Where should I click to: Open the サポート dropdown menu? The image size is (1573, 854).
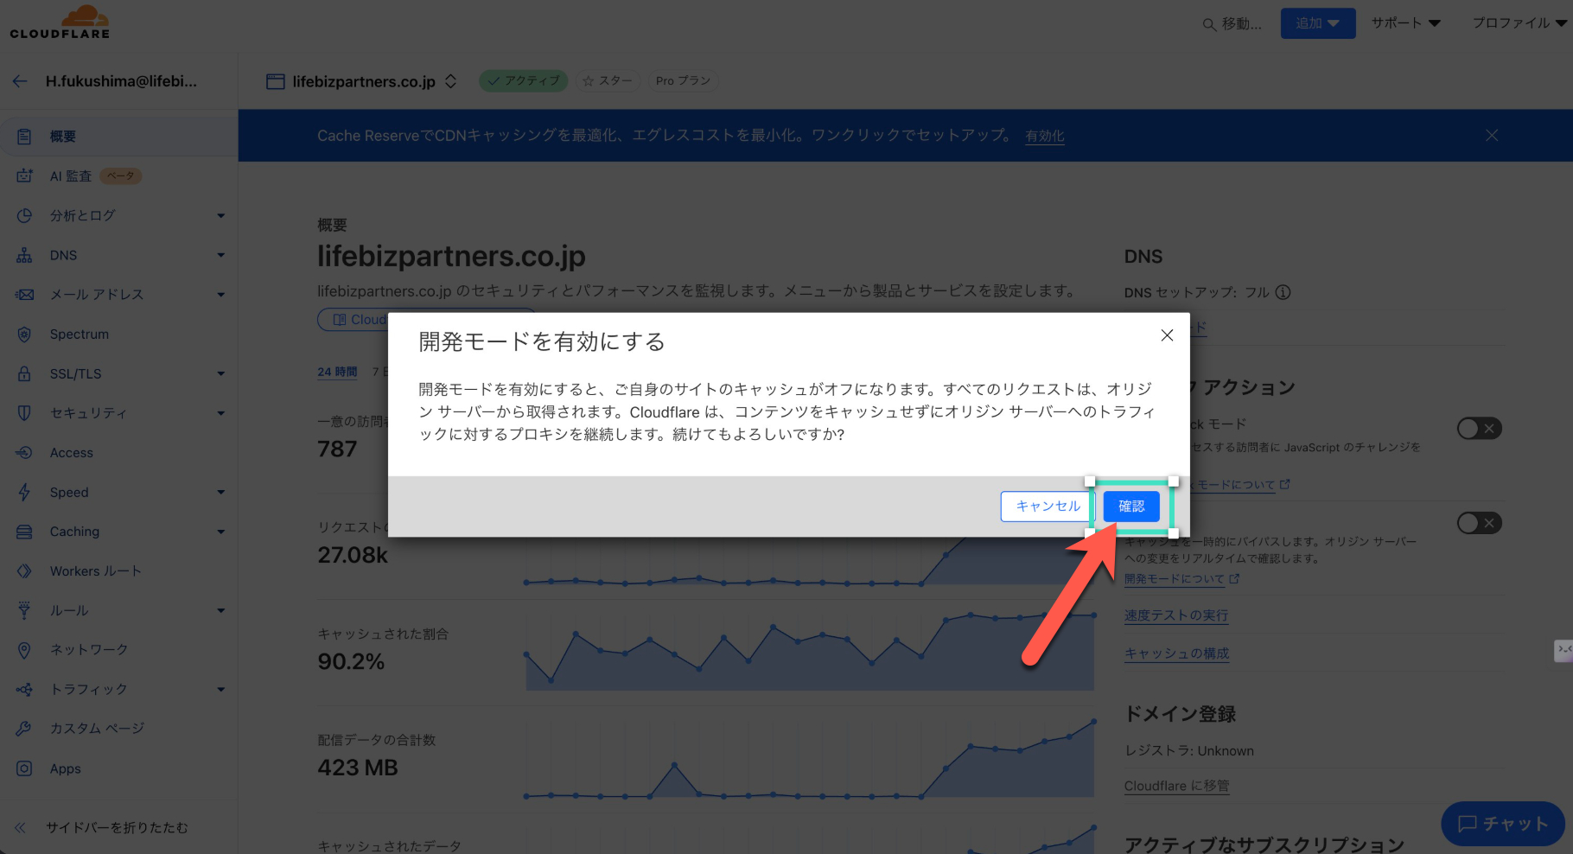[1406, 23]
